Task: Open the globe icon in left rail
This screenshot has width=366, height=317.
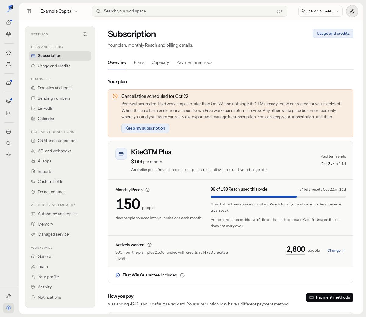Action: (9, 132)
